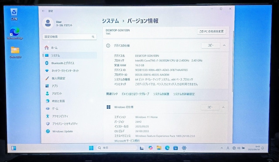The image size is (279, 162).
Task: Show hidden icons in system tray
Action: coord(222,148)
